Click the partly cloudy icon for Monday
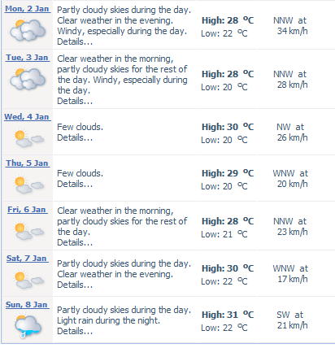 tap(28, 30)
